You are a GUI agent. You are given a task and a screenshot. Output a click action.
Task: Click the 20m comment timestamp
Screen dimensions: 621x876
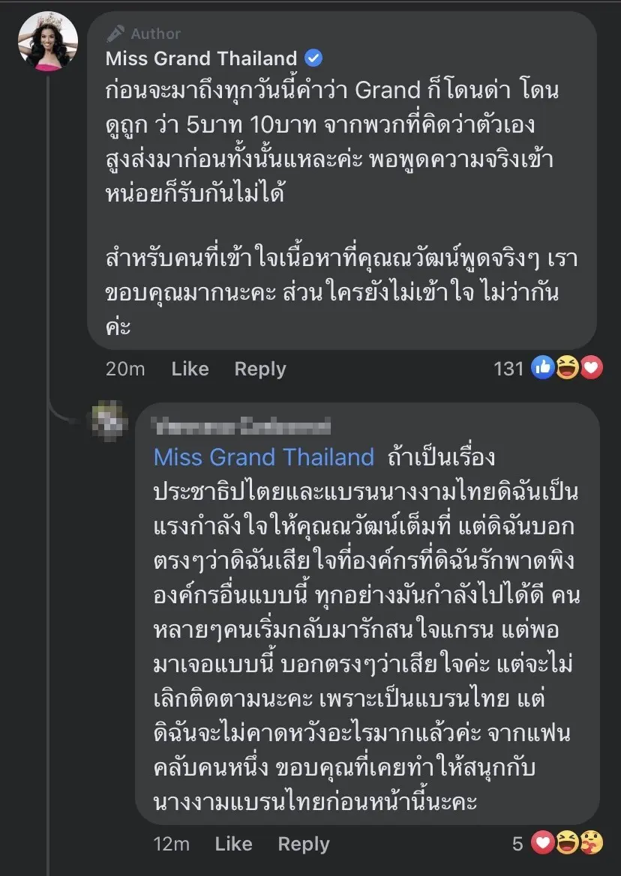click(125, 369)
